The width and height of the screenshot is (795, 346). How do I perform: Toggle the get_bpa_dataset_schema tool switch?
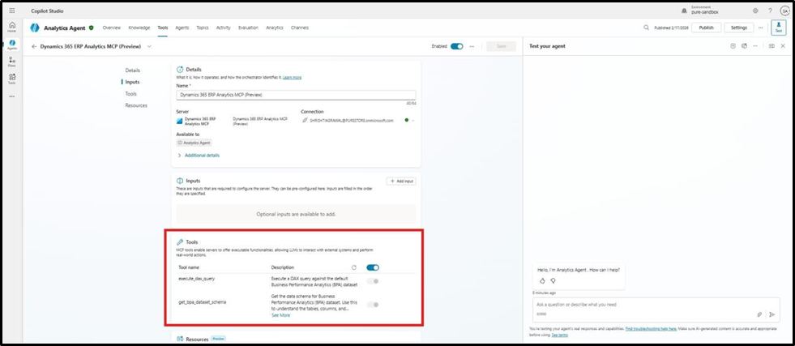click(373, 305)
